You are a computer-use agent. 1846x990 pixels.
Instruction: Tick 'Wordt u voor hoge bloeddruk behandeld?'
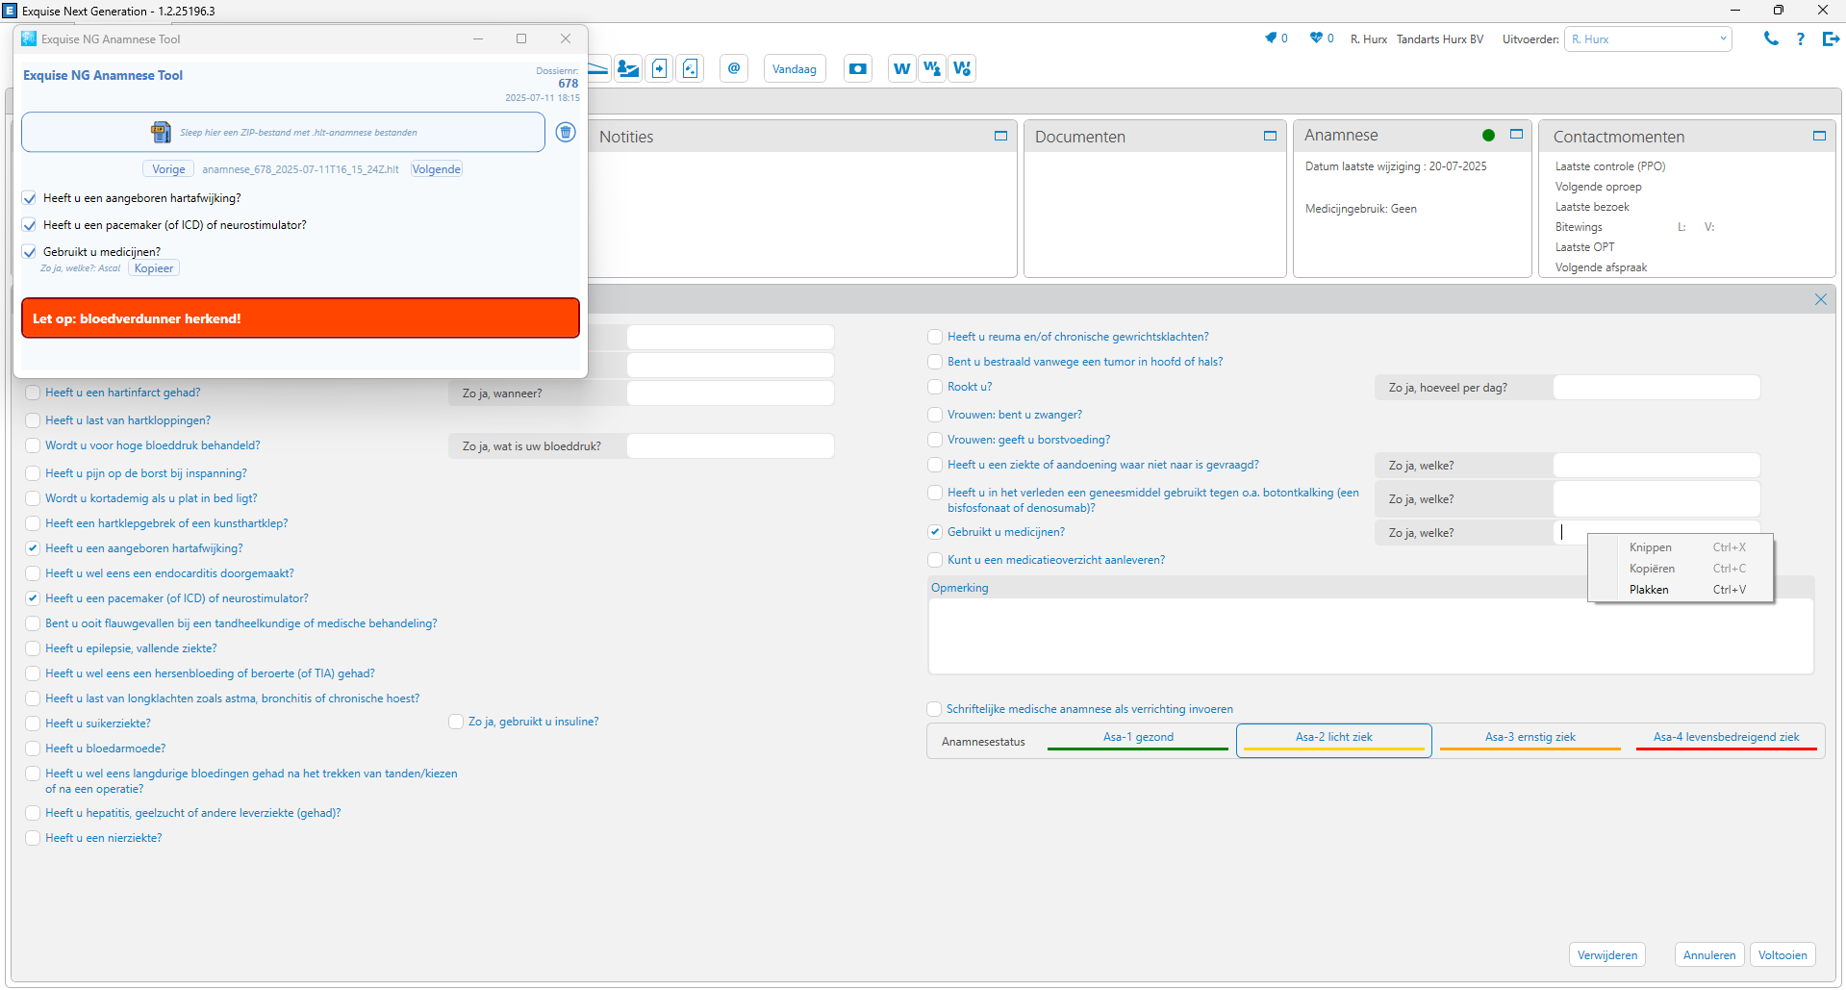[x=33, y=445]
